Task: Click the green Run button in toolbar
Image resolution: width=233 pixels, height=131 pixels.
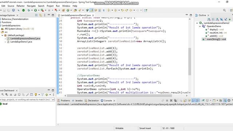Action: tap(35, 10)
